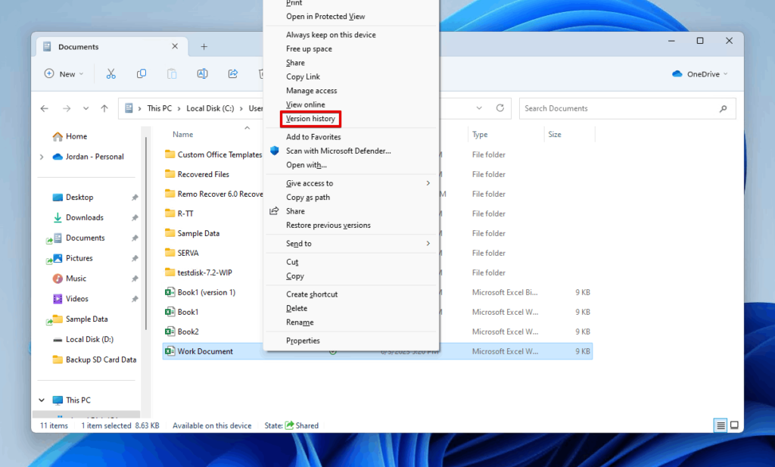Keep details view active in status bar
Image resolution: width=775 pixels, height=467 pixels.
tap(719, 425)
